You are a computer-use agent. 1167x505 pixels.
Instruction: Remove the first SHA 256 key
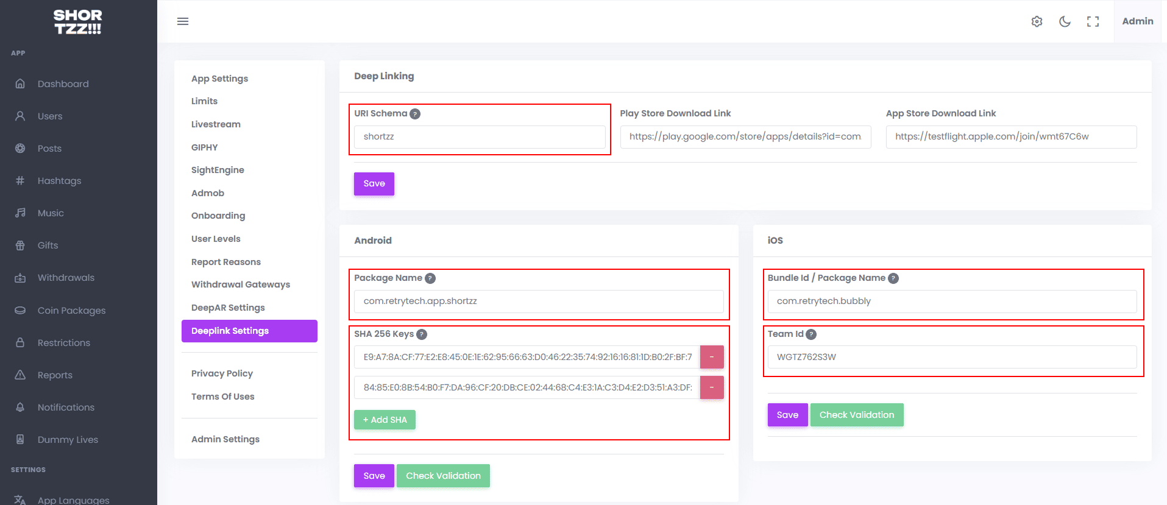[711, 357]
